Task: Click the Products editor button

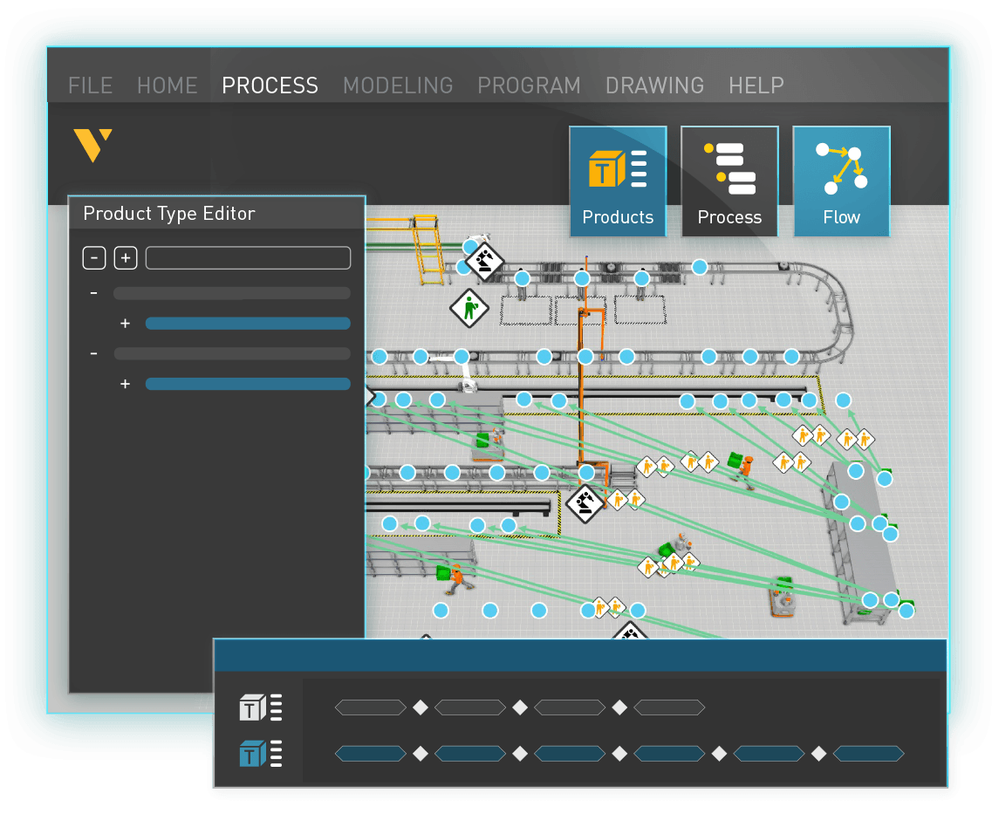Action: [x=618, y=181]
